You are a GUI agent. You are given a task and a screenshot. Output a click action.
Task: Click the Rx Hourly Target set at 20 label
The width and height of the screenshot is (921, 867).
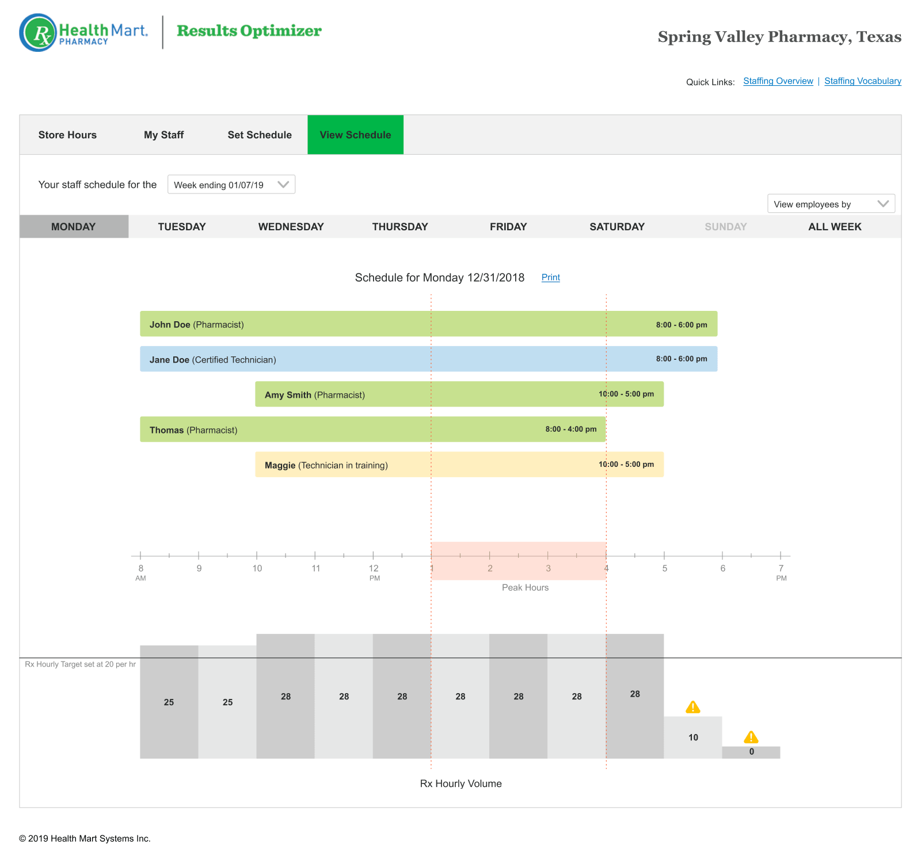pos(81,664)
